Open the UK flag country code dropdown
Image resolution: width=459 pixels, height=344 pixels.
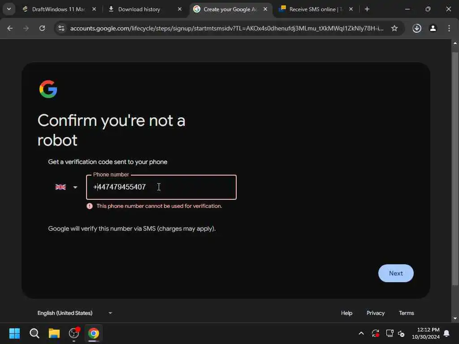point(66,187)
